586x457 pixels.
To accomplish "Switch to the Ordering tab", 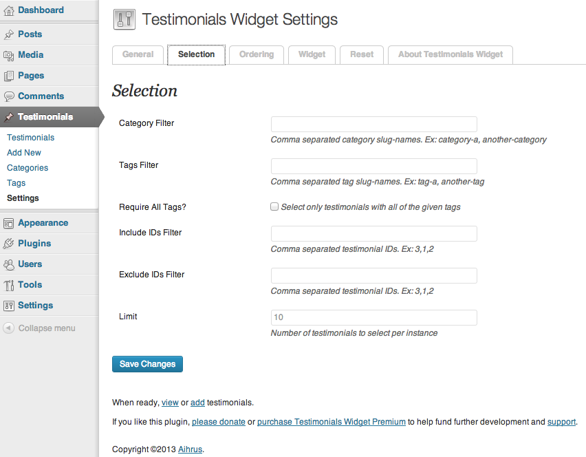I will (257, 54).
